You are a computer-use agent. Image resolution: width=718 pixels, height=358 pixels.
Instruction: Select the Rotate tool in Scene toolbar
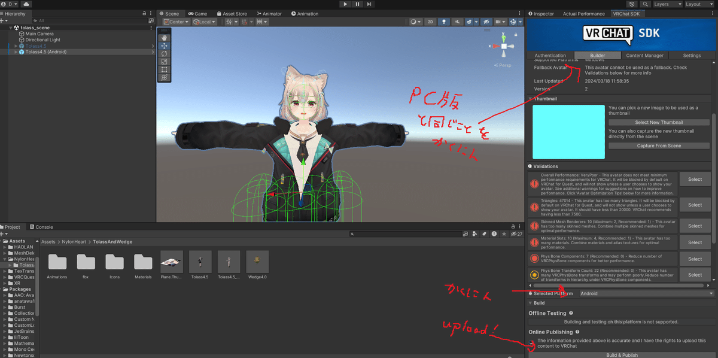[x=165, y=54]
